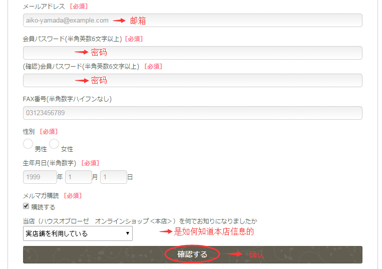Click the FAX番号 input field

(x=192, y=113)
